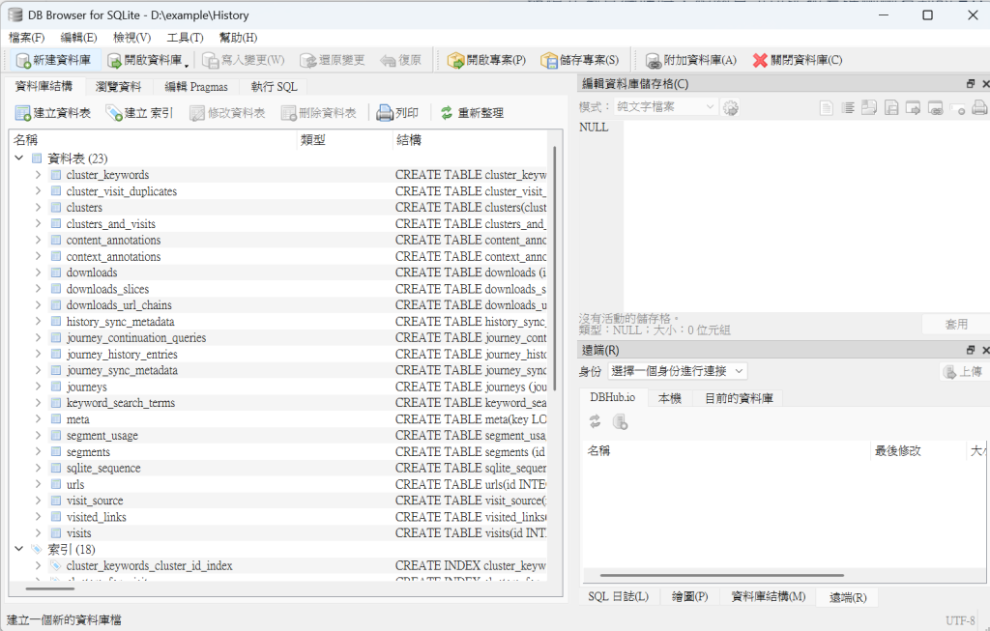Click the 寫入變更(W) toolbar button
Viewport: 990px width, 631px height.
click(244, 60)
